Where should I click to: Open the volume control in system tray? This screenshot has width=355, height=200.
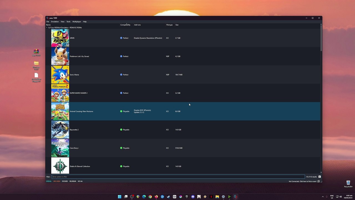pyautogui.click(x=341, y=197)
